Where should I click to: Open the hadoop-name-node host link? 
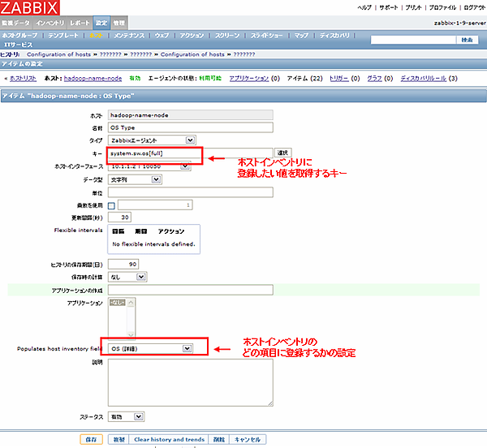93,78
